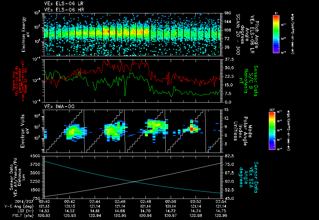Screen dimensions: 319x220
Task: Select LST value 14.74
Action: (x=196, y=211)
